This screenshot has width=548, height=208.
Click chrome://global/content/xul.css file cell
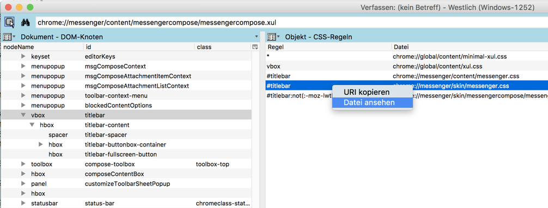[x=438, y=66]
